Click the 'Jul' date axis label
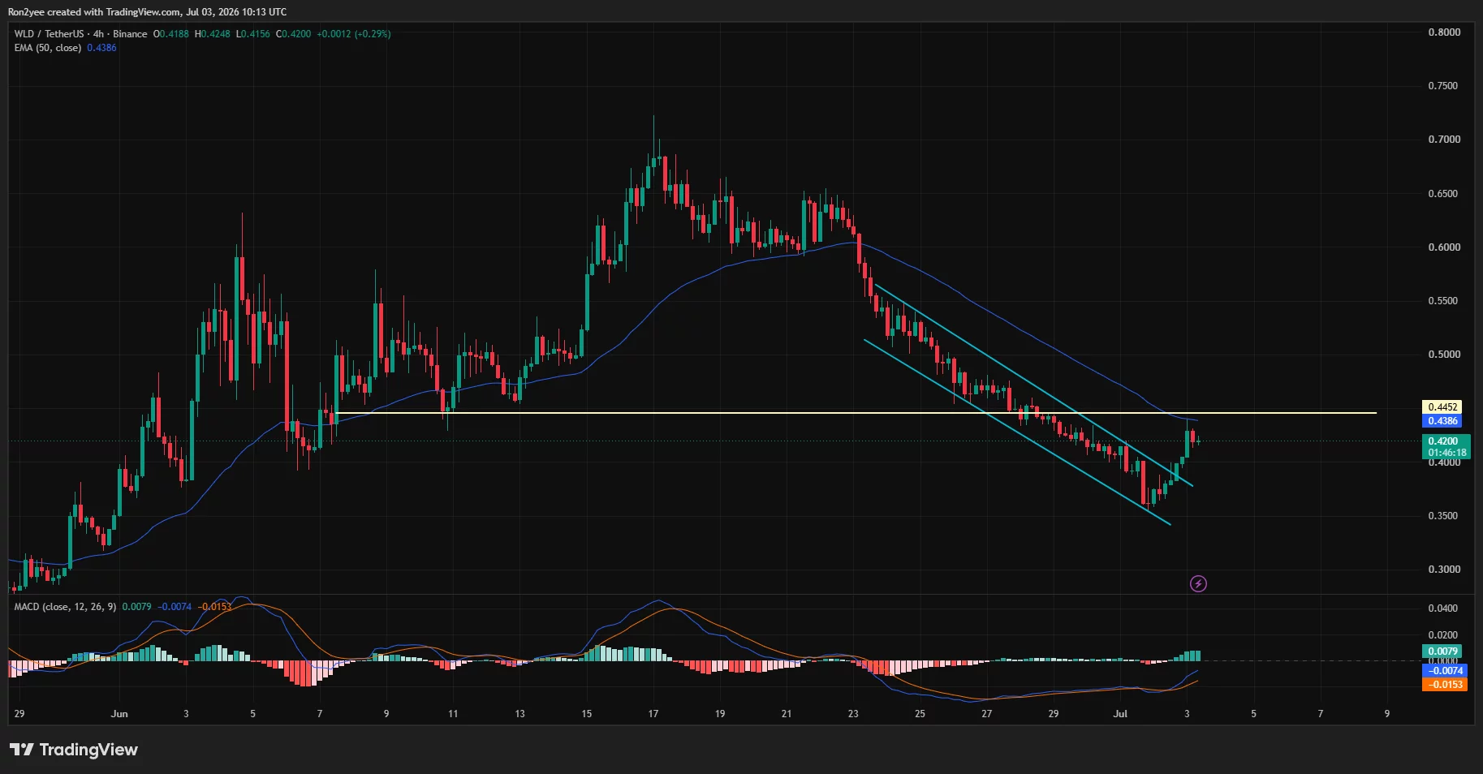The width and height of the screenshot is (1483, 774). pos(1120,714)
